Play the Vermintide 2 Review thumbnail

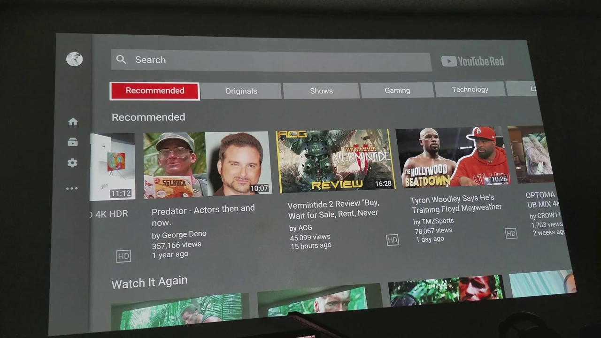[335, 161]
